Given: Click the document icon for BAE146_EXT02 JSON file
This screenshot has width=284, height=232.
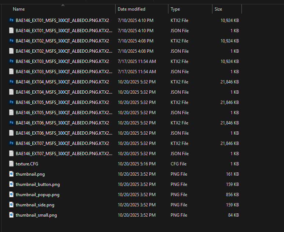Looking at the screenshot, I should [x=11, y=51].
